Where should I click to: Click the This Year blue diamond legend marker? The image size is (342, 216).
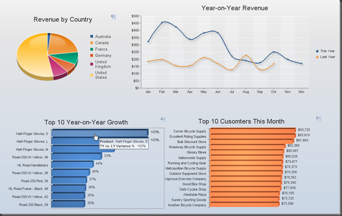[317, 51]
